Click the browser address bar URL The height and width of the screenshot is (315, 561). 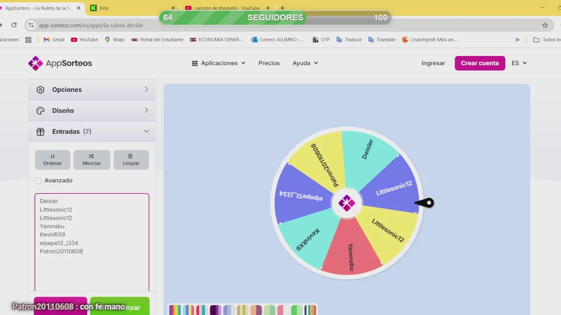(91, 25)
